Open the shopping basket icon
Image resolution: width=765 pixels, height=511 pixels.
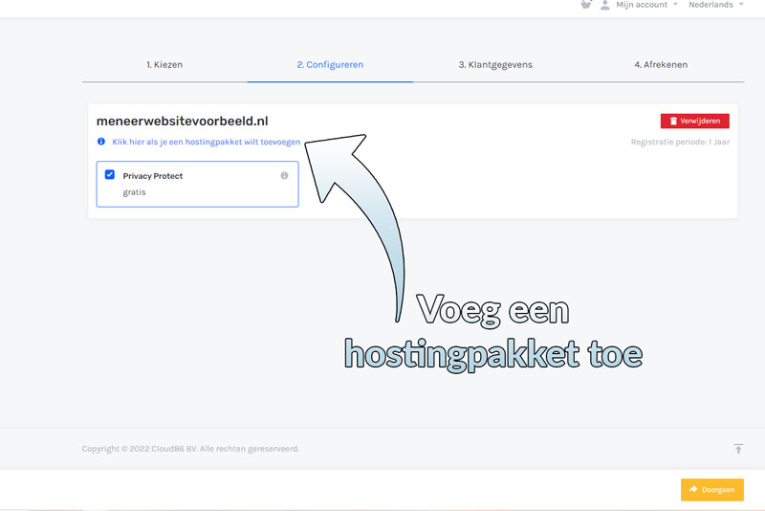tap(586, 5)
